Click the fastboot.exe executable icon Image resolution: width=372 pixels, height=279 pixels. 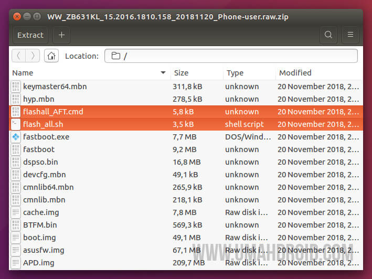click(x=16, y=137)
